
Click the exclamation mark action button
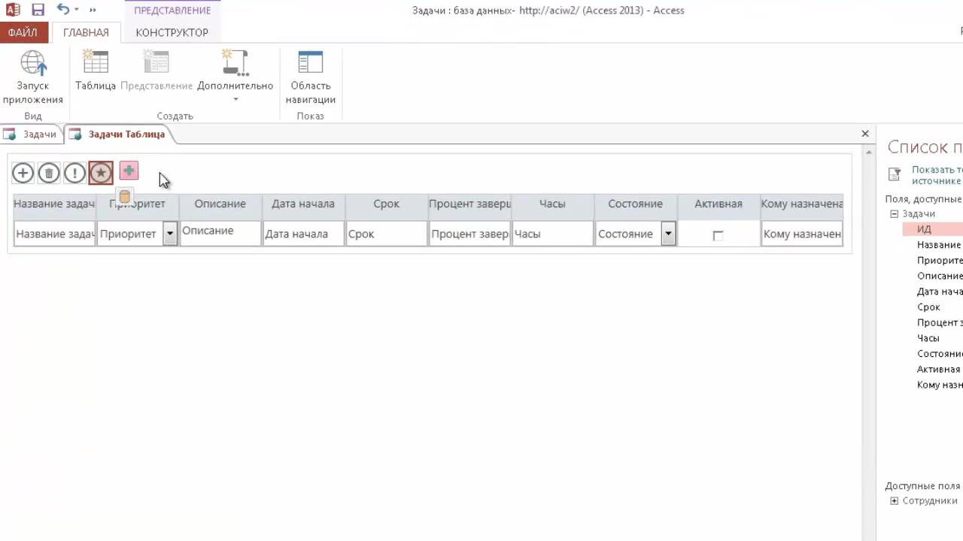[74, 174]
